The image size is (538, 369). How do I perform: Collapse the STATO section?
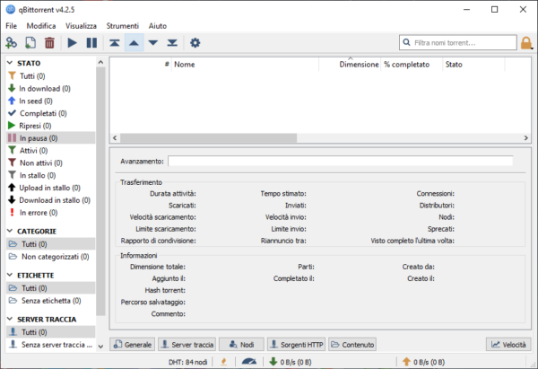(x=10, y=63)
